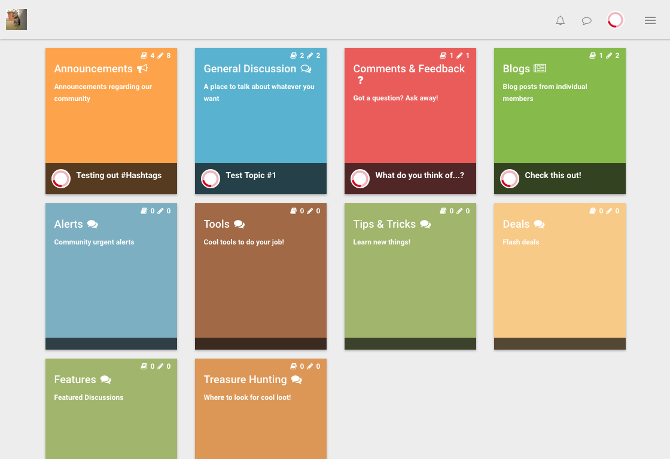
Task: Click 'Announcements regarding our community' description
Action: [x=103, y=93]
